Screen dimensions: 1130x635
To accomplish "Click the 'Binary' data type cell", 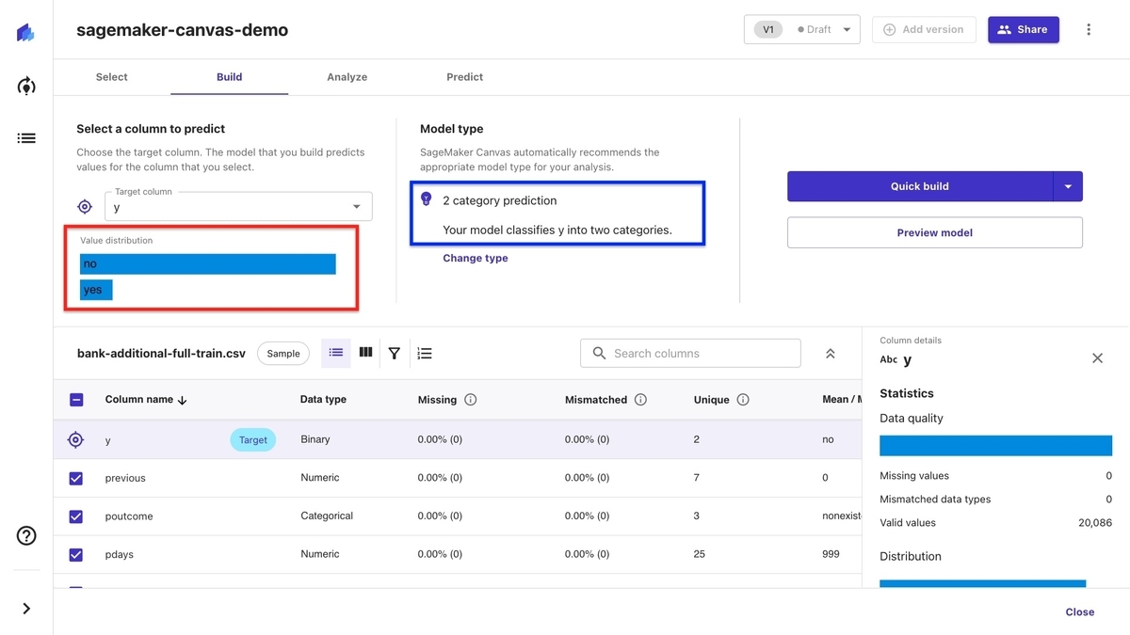I will [315, 439].
